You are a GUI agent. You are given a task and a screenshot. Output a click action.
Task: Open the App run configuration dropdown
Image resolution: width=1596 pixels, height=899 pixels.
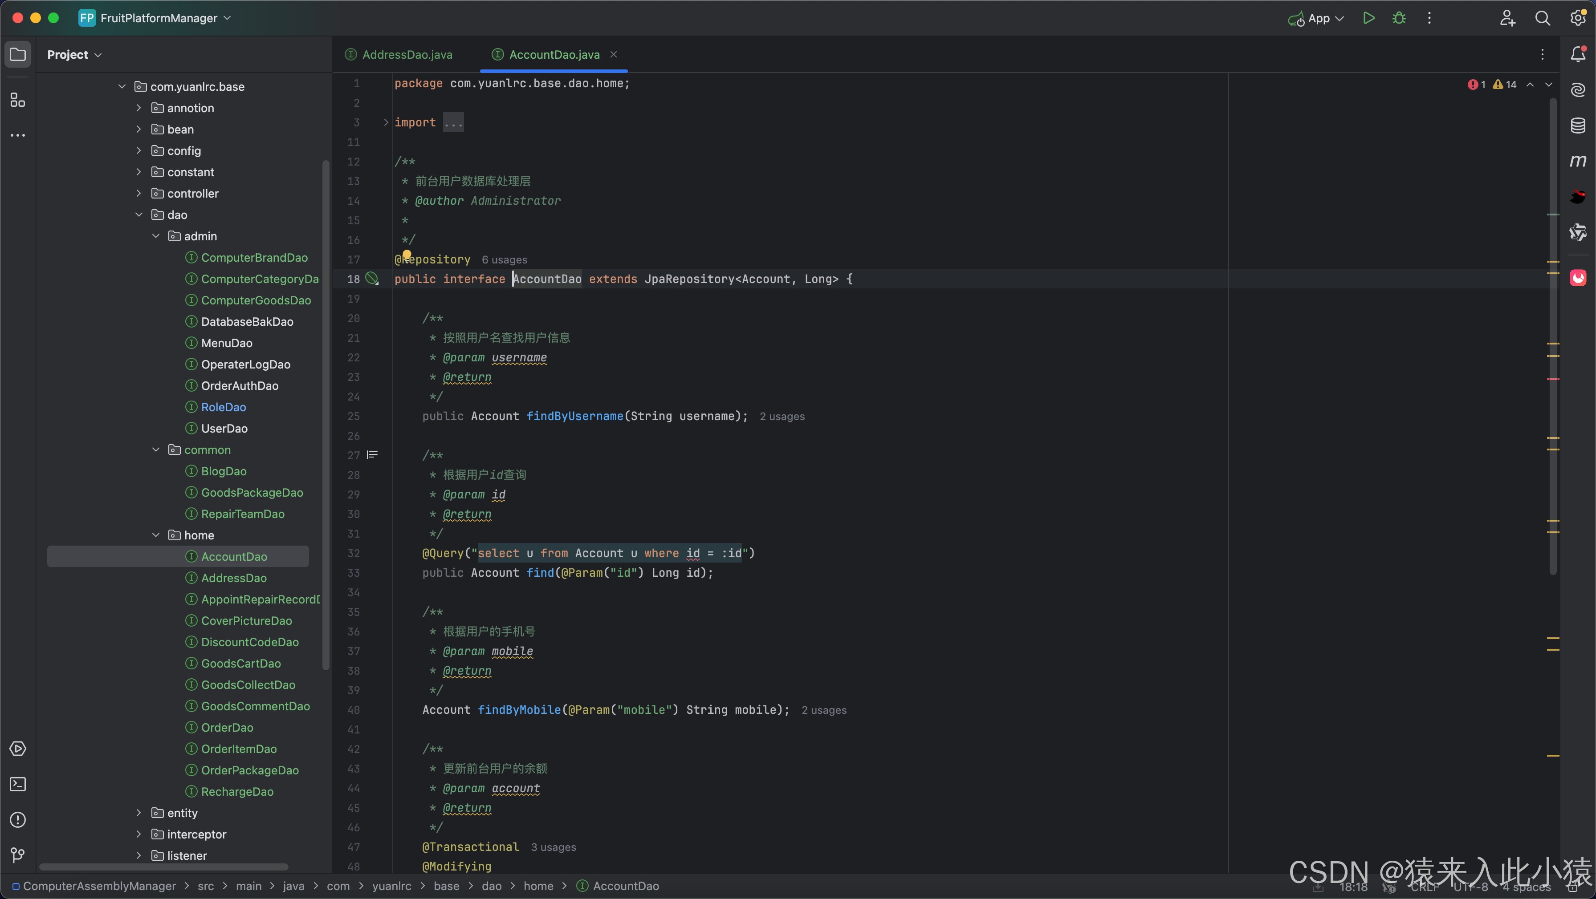tap(1316, 18)
